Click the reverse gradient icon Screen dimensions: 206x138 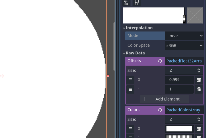126,3
